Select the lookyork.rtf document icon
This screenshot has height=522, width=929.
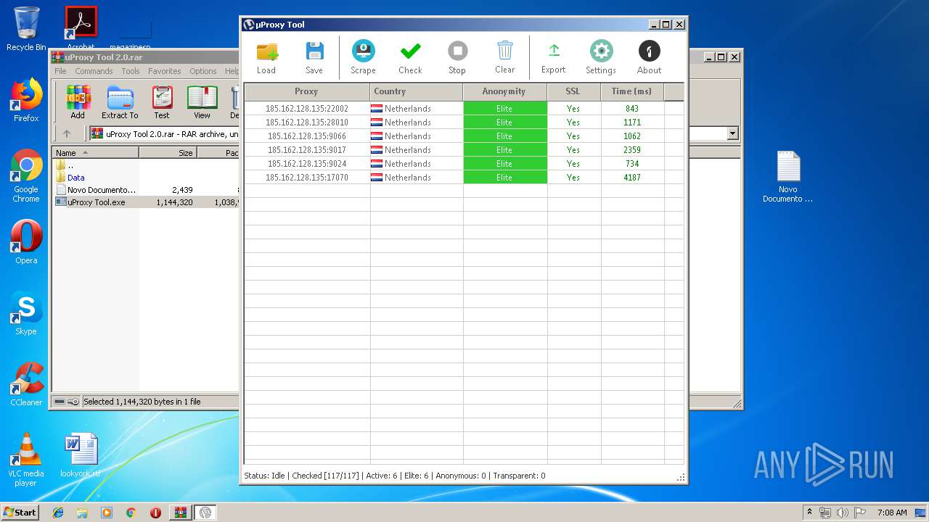81,455
